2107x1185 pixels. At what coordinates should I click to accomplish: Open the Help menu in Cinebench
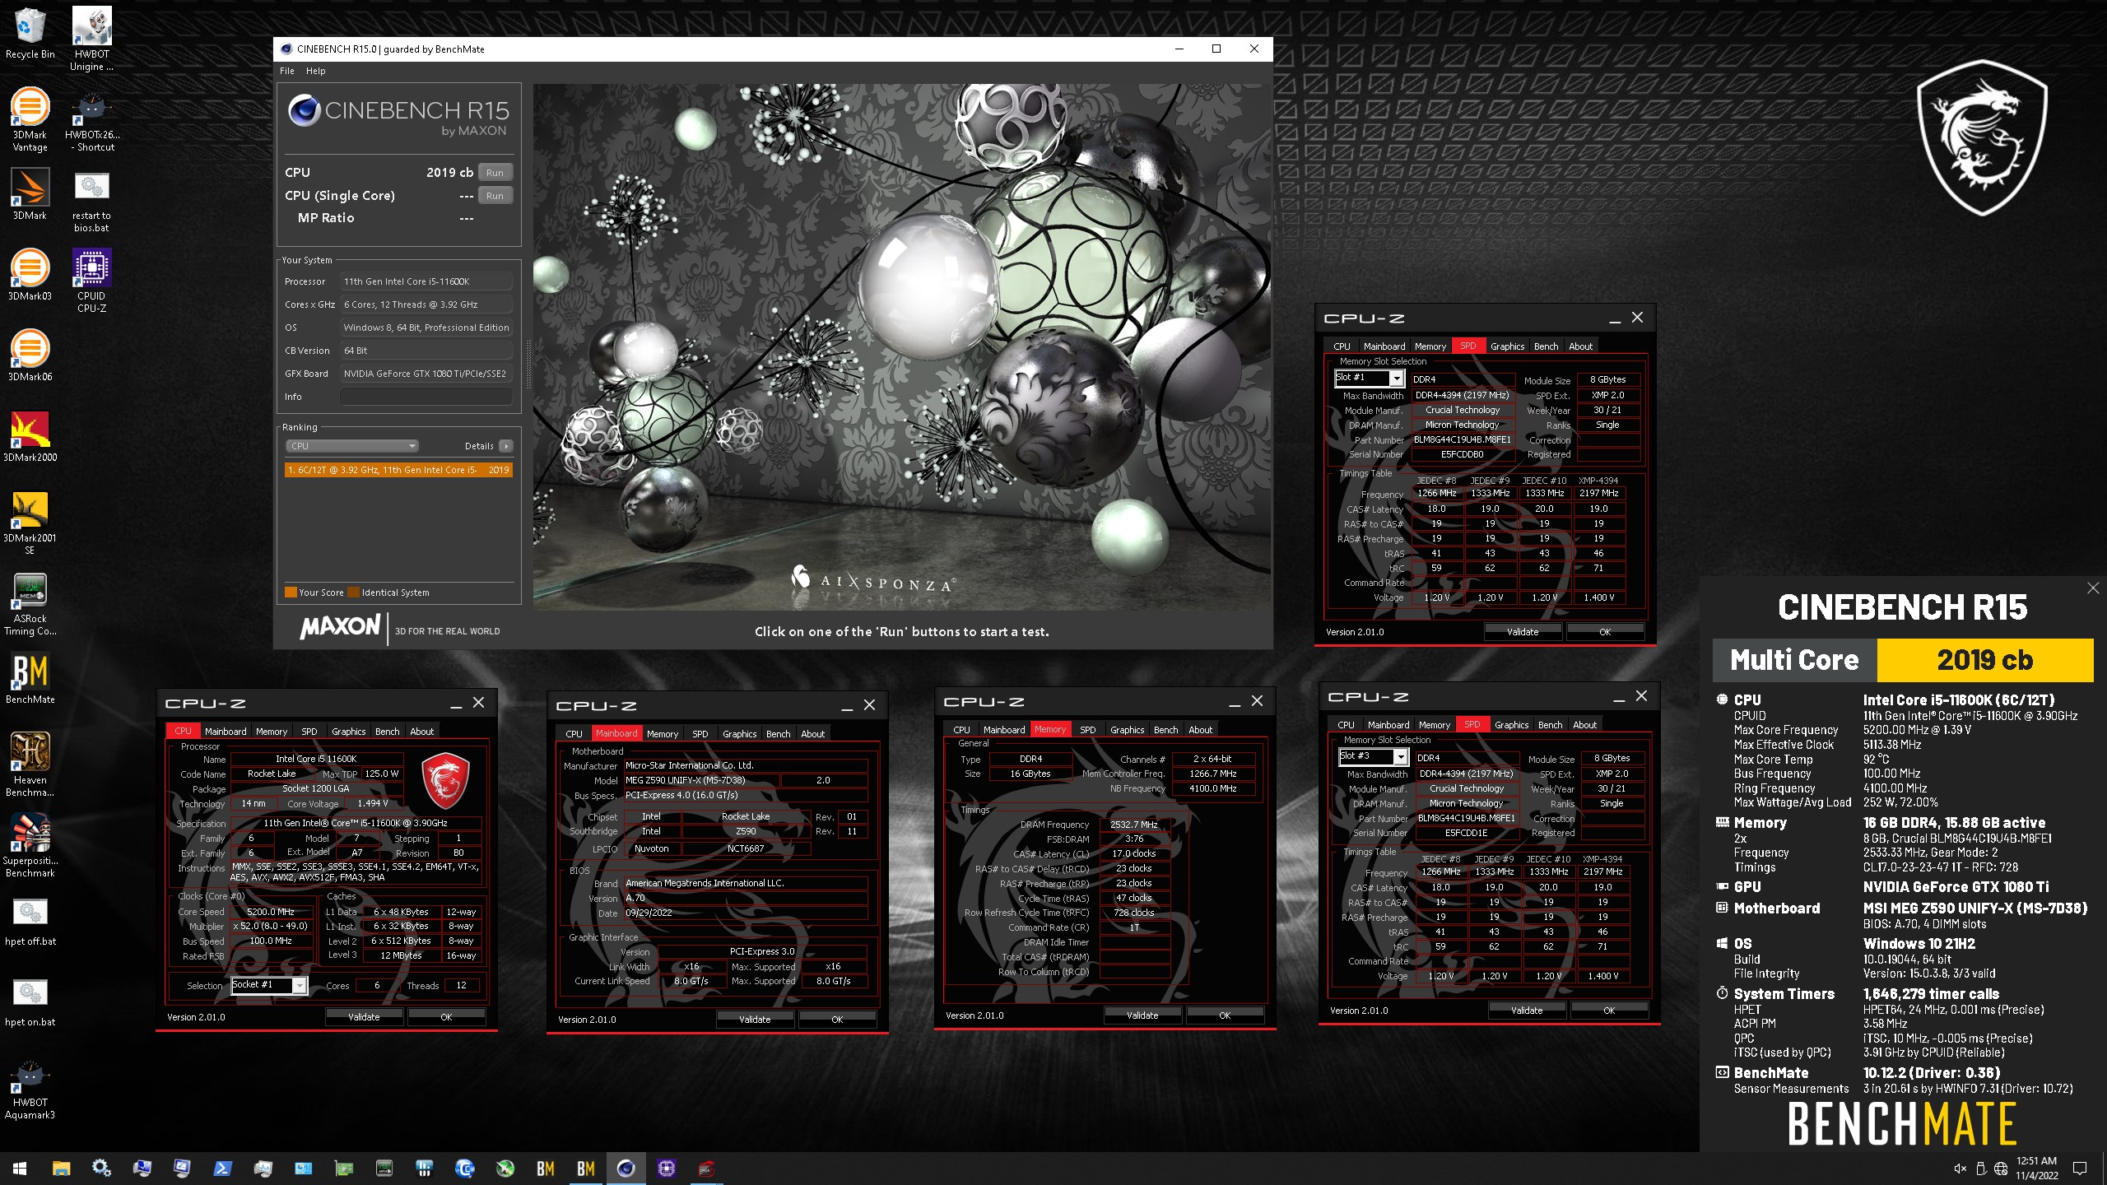316,71
